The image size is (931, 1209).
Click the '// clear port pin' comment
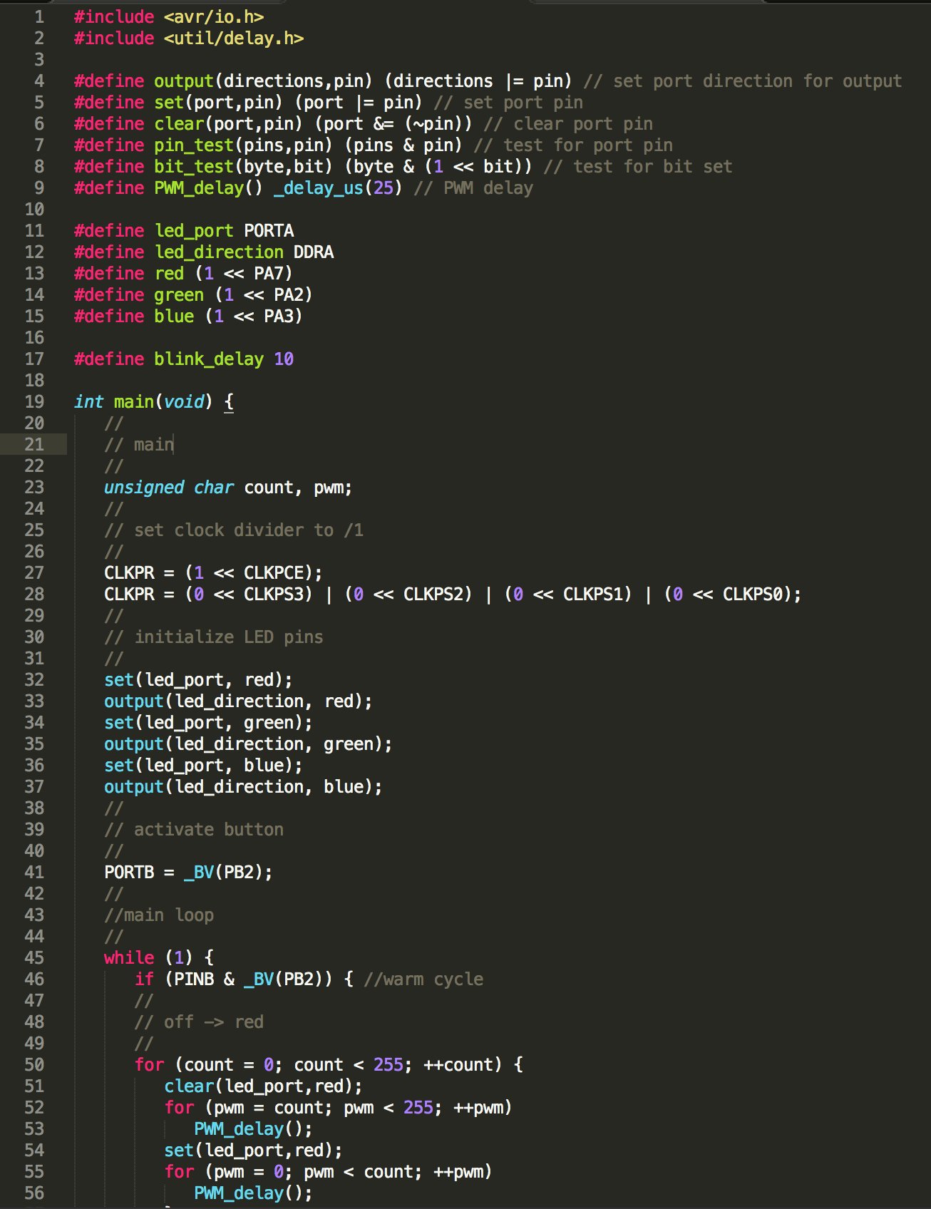click(568, 124)
